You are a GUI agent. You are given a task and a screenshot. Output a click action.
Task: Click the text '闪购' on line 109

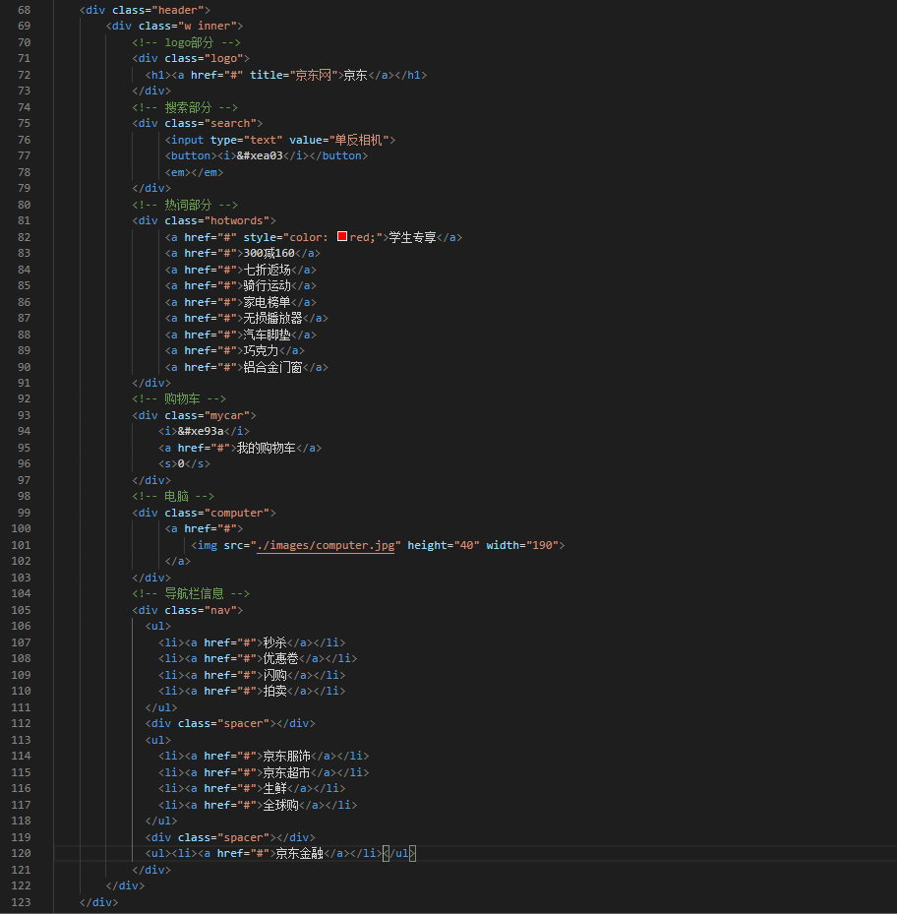click(274, 675)
